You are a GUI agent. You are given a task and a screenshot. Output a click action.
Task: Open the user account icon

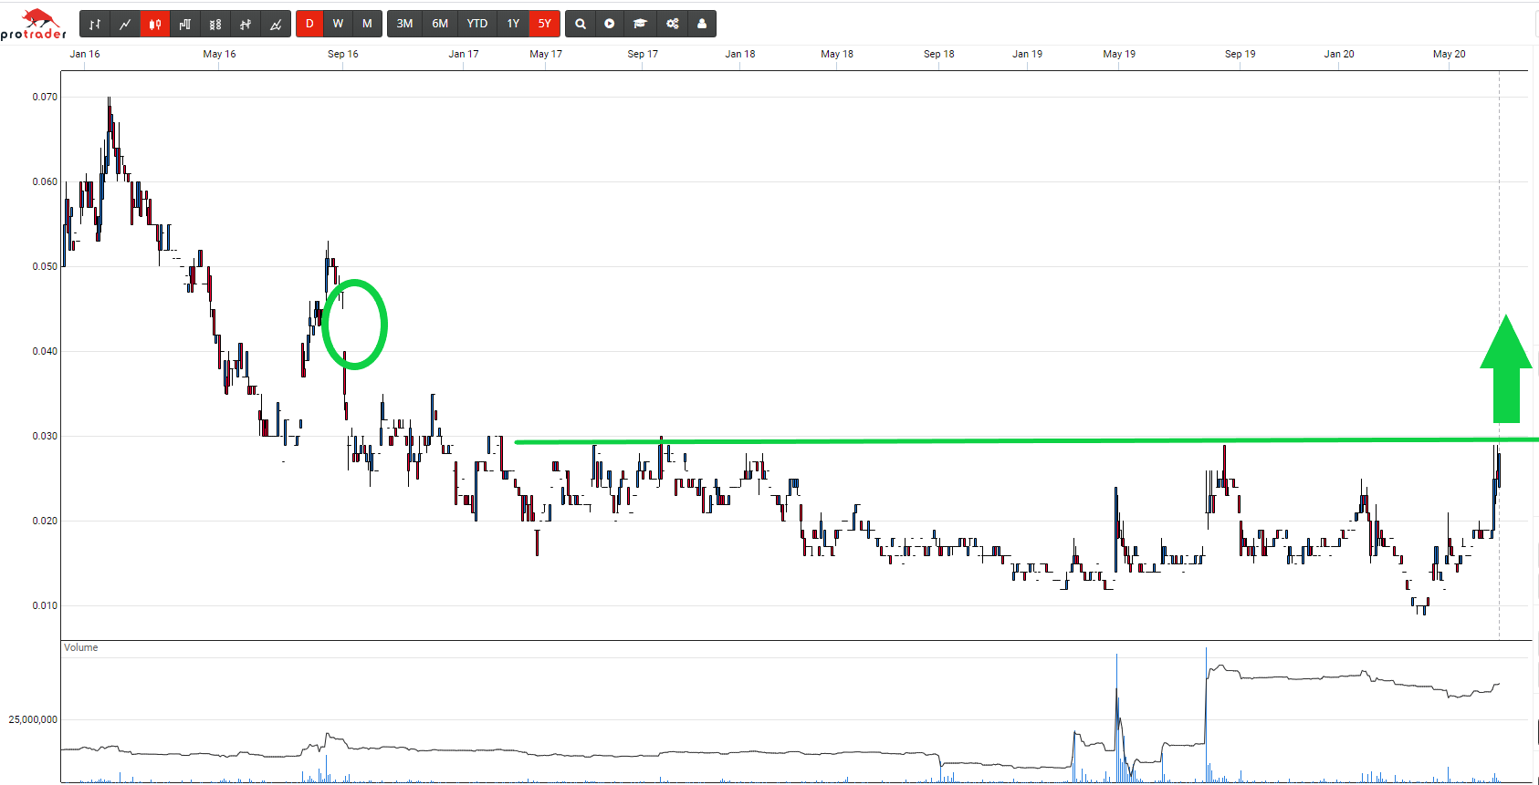[702, 24]
